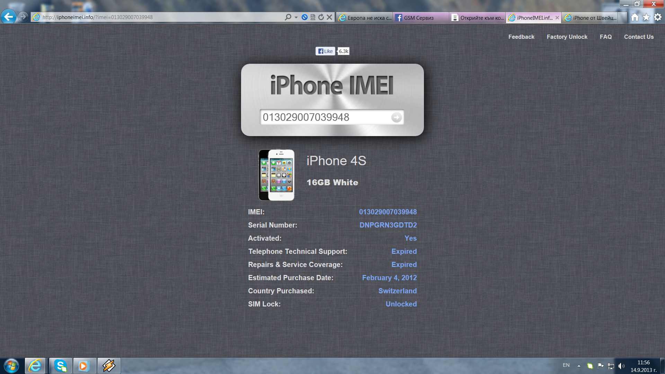Screen dimensions: 665x374
Task: Open the browser Home icon
Action: pos(635,17)
